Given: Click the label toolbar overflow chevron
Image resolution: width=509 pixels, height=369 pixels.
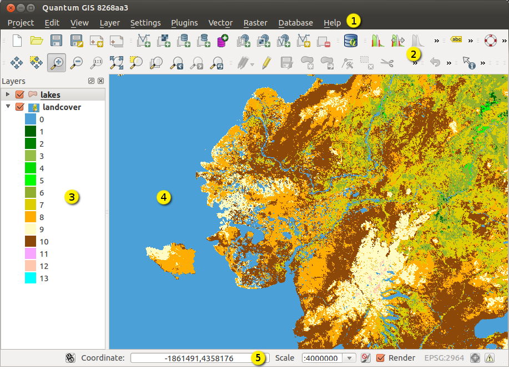Looking at the screenshot, I should coord(471,41).
